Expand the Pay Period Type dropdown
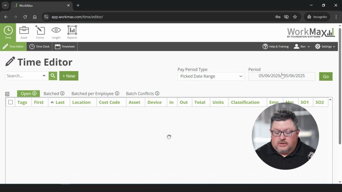This screenshot has height=192, width=342. 211,76
